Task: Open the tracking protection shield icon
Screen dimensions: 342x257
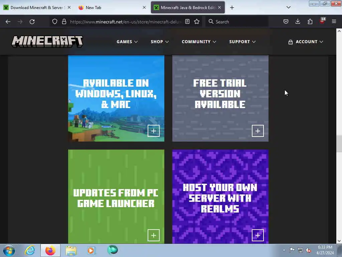Action: pos(55,21)
